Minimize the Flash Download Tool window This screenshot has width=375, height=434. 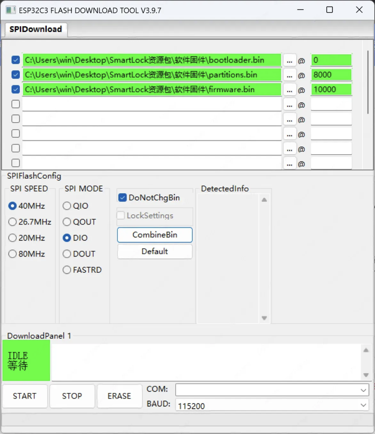click(301, 10)
